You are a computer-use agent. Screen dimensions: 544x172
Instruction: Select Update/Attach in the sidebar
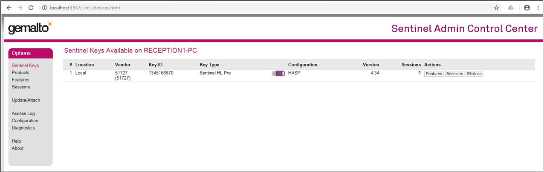point(26,100)
